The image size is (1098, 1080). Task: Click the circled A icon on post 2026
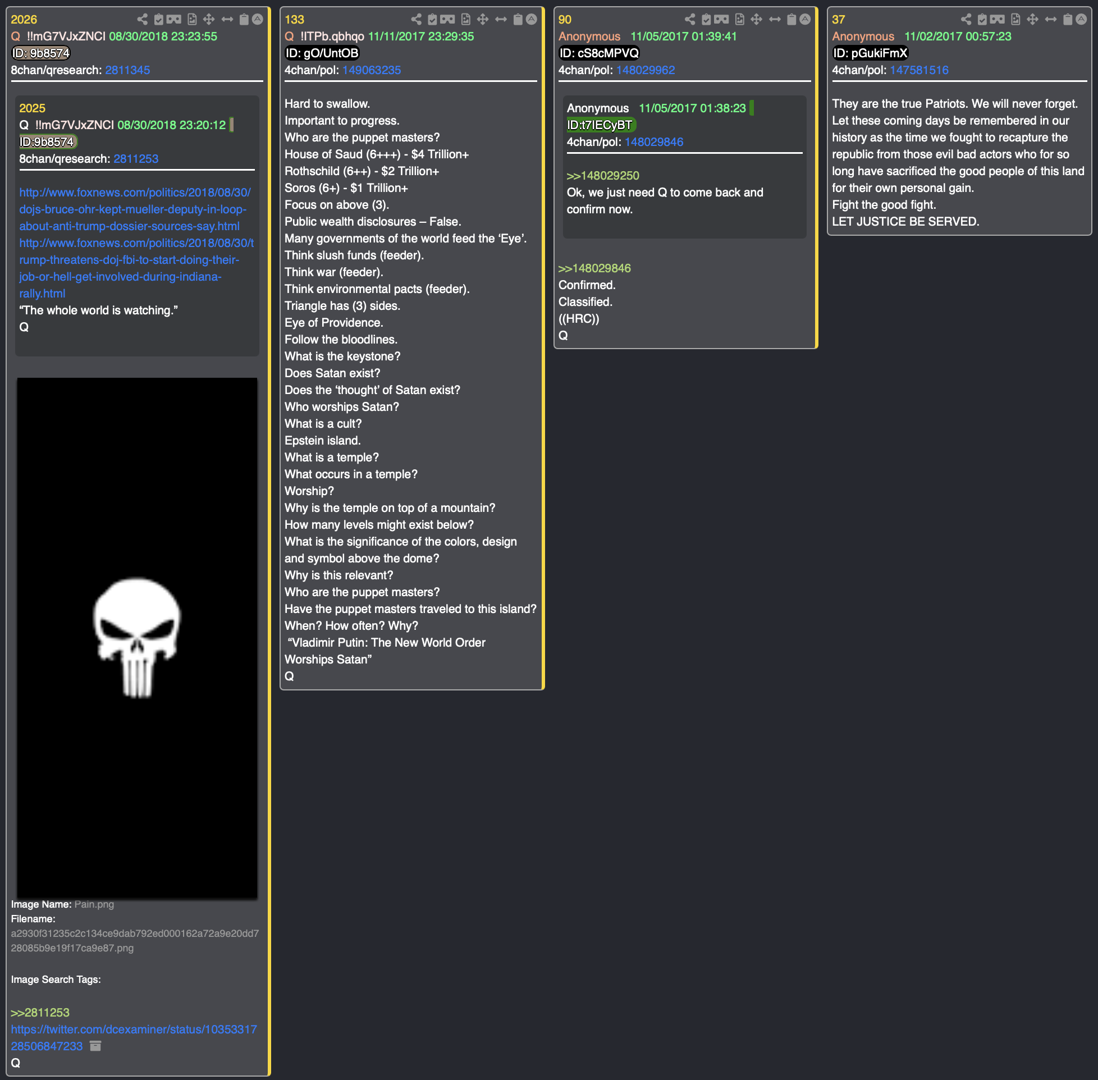[x=258, y=19]
